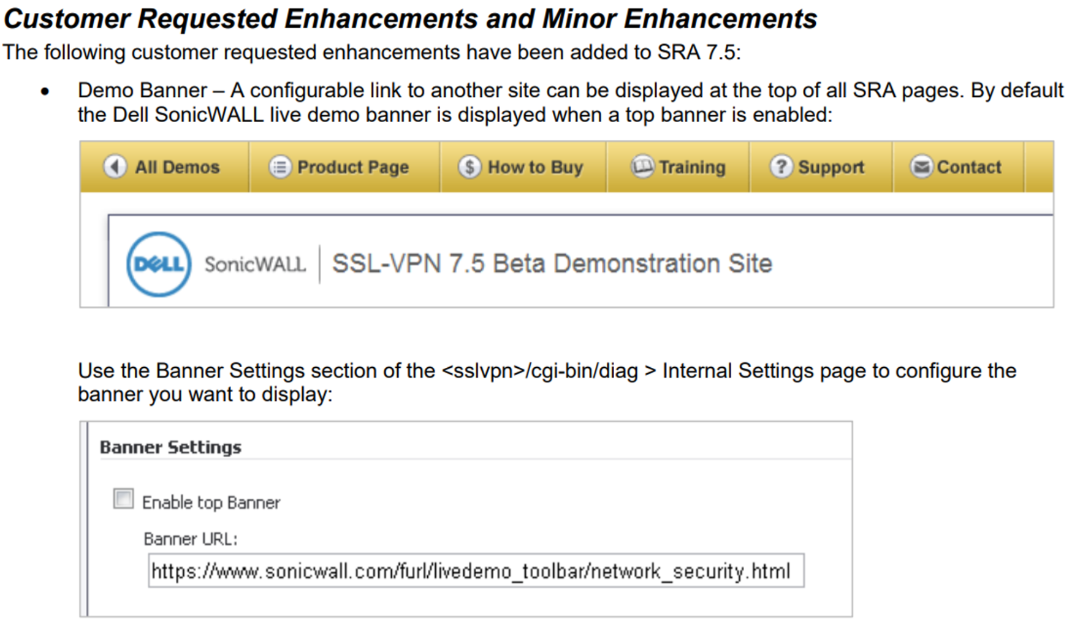Click the question mark icon beside Support
Screen dimensions: 1072x632
click(x=781, y=167)
